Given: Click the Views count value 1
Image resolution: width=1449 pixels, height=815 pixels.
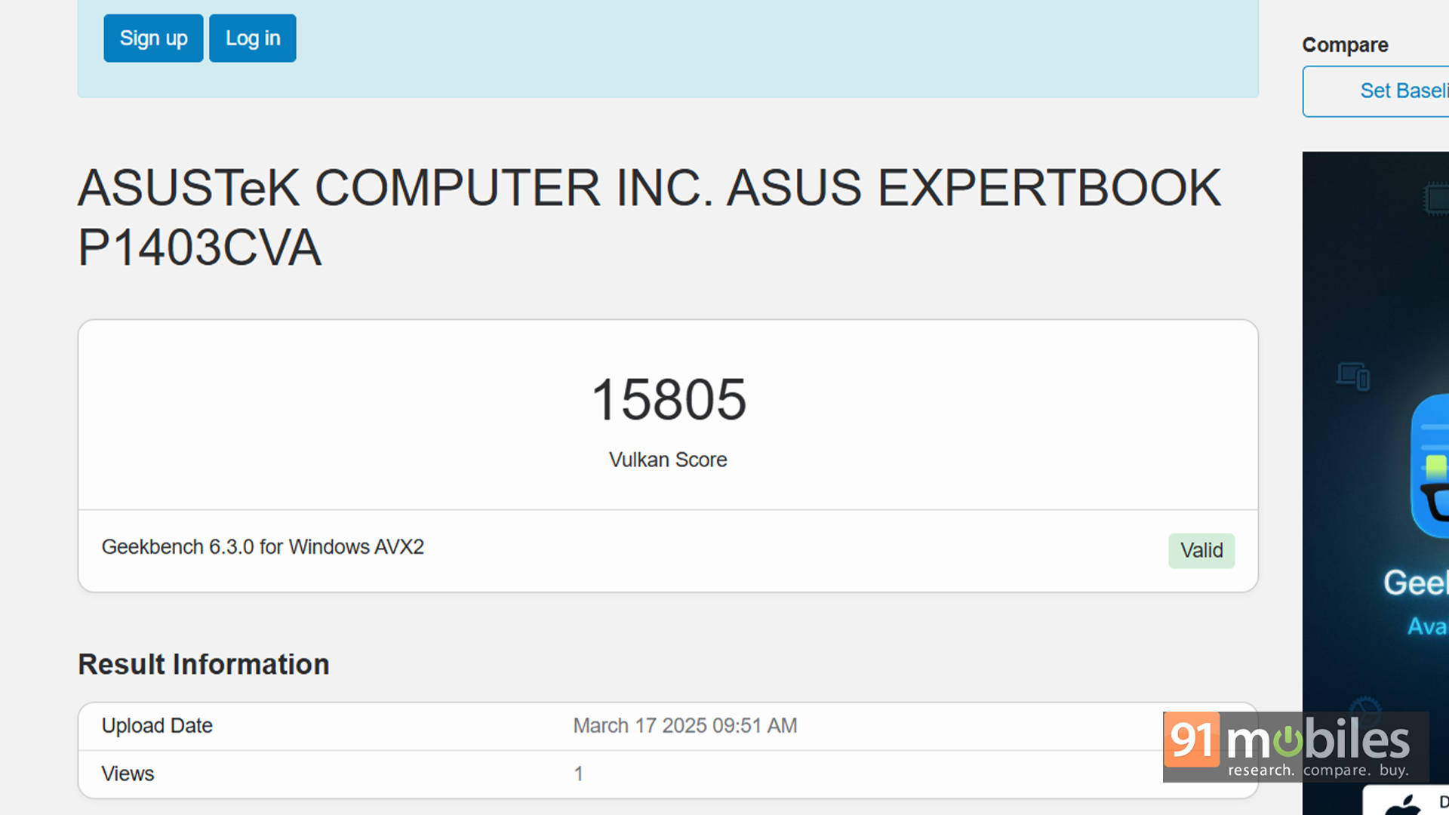Looking at the screenshot, I should tap(578, 773).
